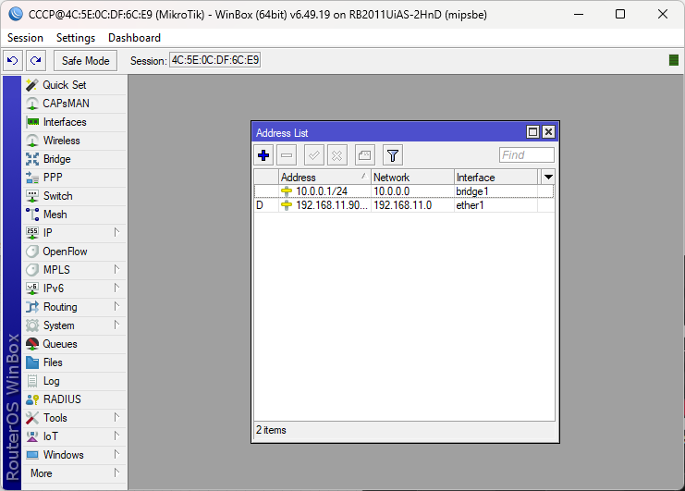Viewport: 685px width, 491px height.
Task: Click the undo arrow button
Action: (x=13, y=60)
